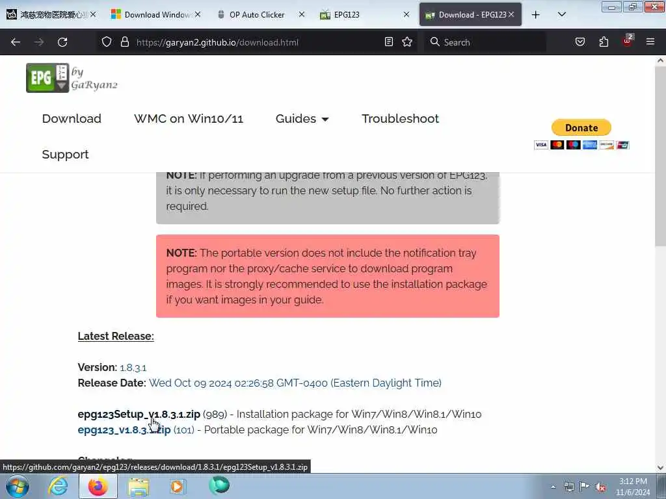Click the address bar URL field

(x=257, y=42)
